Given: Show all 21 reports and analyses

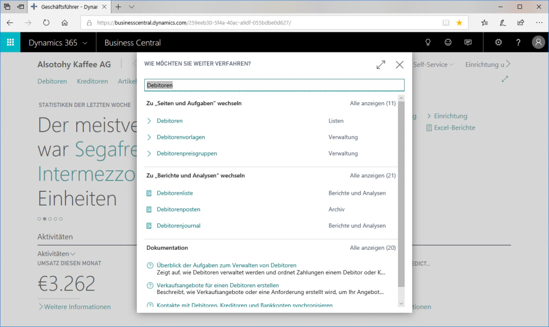Looking at the screenshot, I should (x=373, y=175).
